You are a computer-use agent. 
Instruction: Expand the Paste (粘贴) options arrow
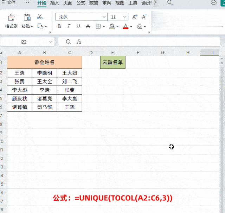pyautogui.click(x=32, y=26)
